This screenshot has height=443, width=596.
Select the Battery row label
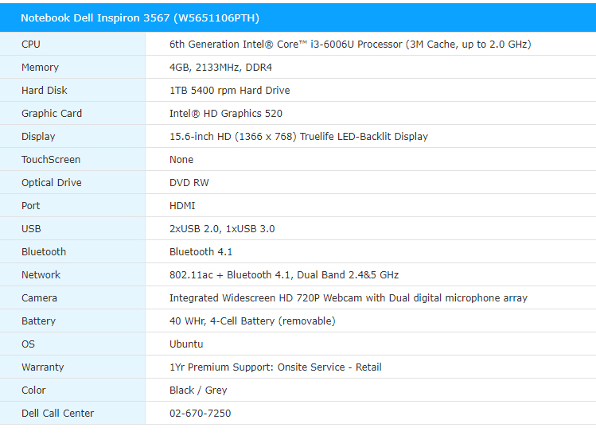click(x=38, y=321)
